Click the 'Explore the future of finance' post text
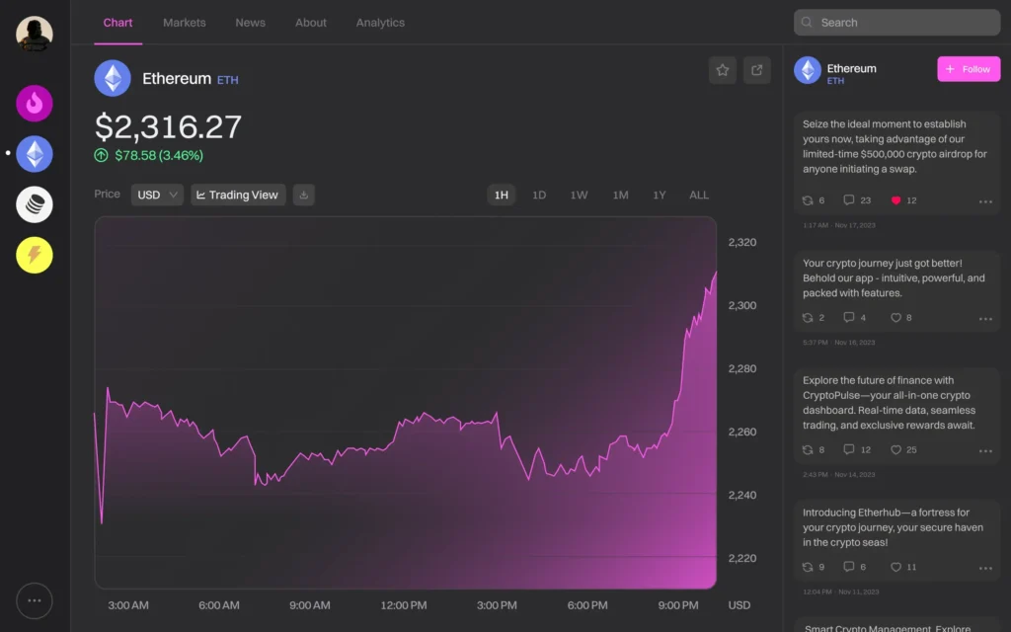The width and height of the screenshot is (1011, 632). coord(890,403)
